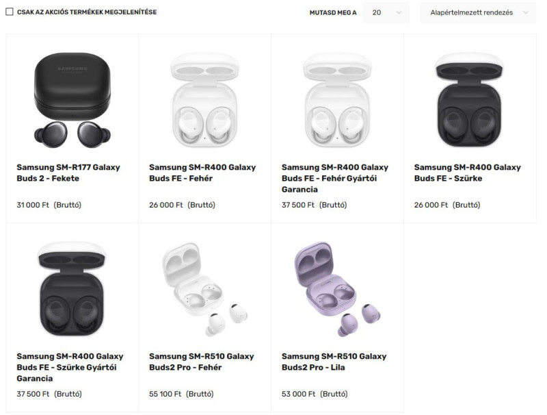
Task: Open 'Samsung SM-R510 Galaxy Buds2 Pro - Fehér' title
Action: (x=202, y=362)
